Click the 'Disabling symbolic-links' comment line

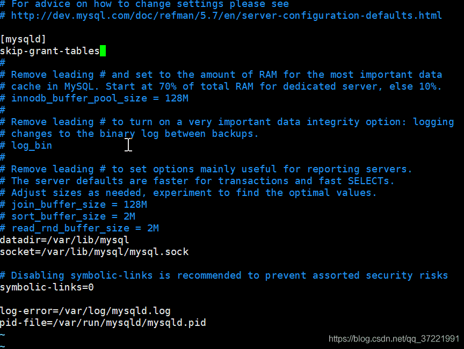tap(224, 275)
